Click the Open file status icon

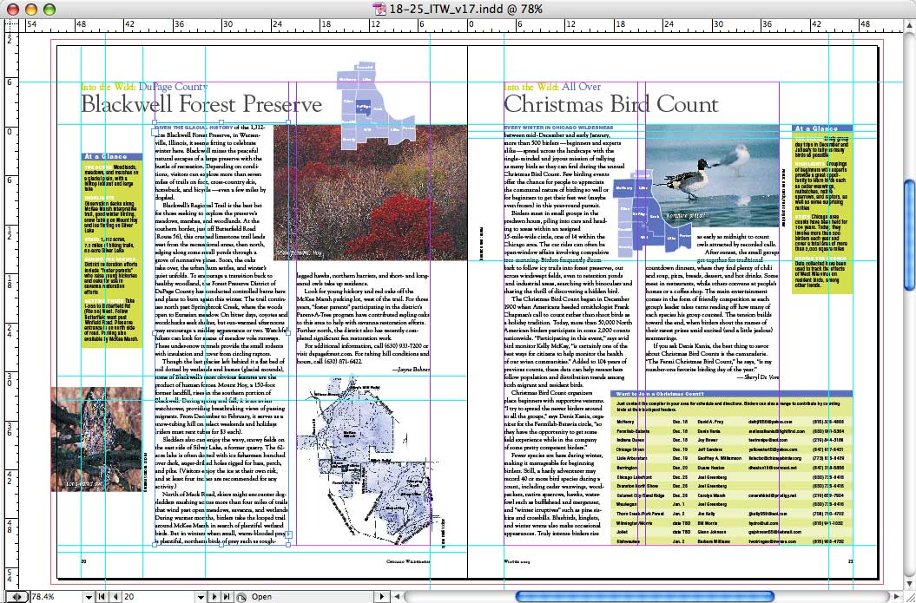pos(241,597)
